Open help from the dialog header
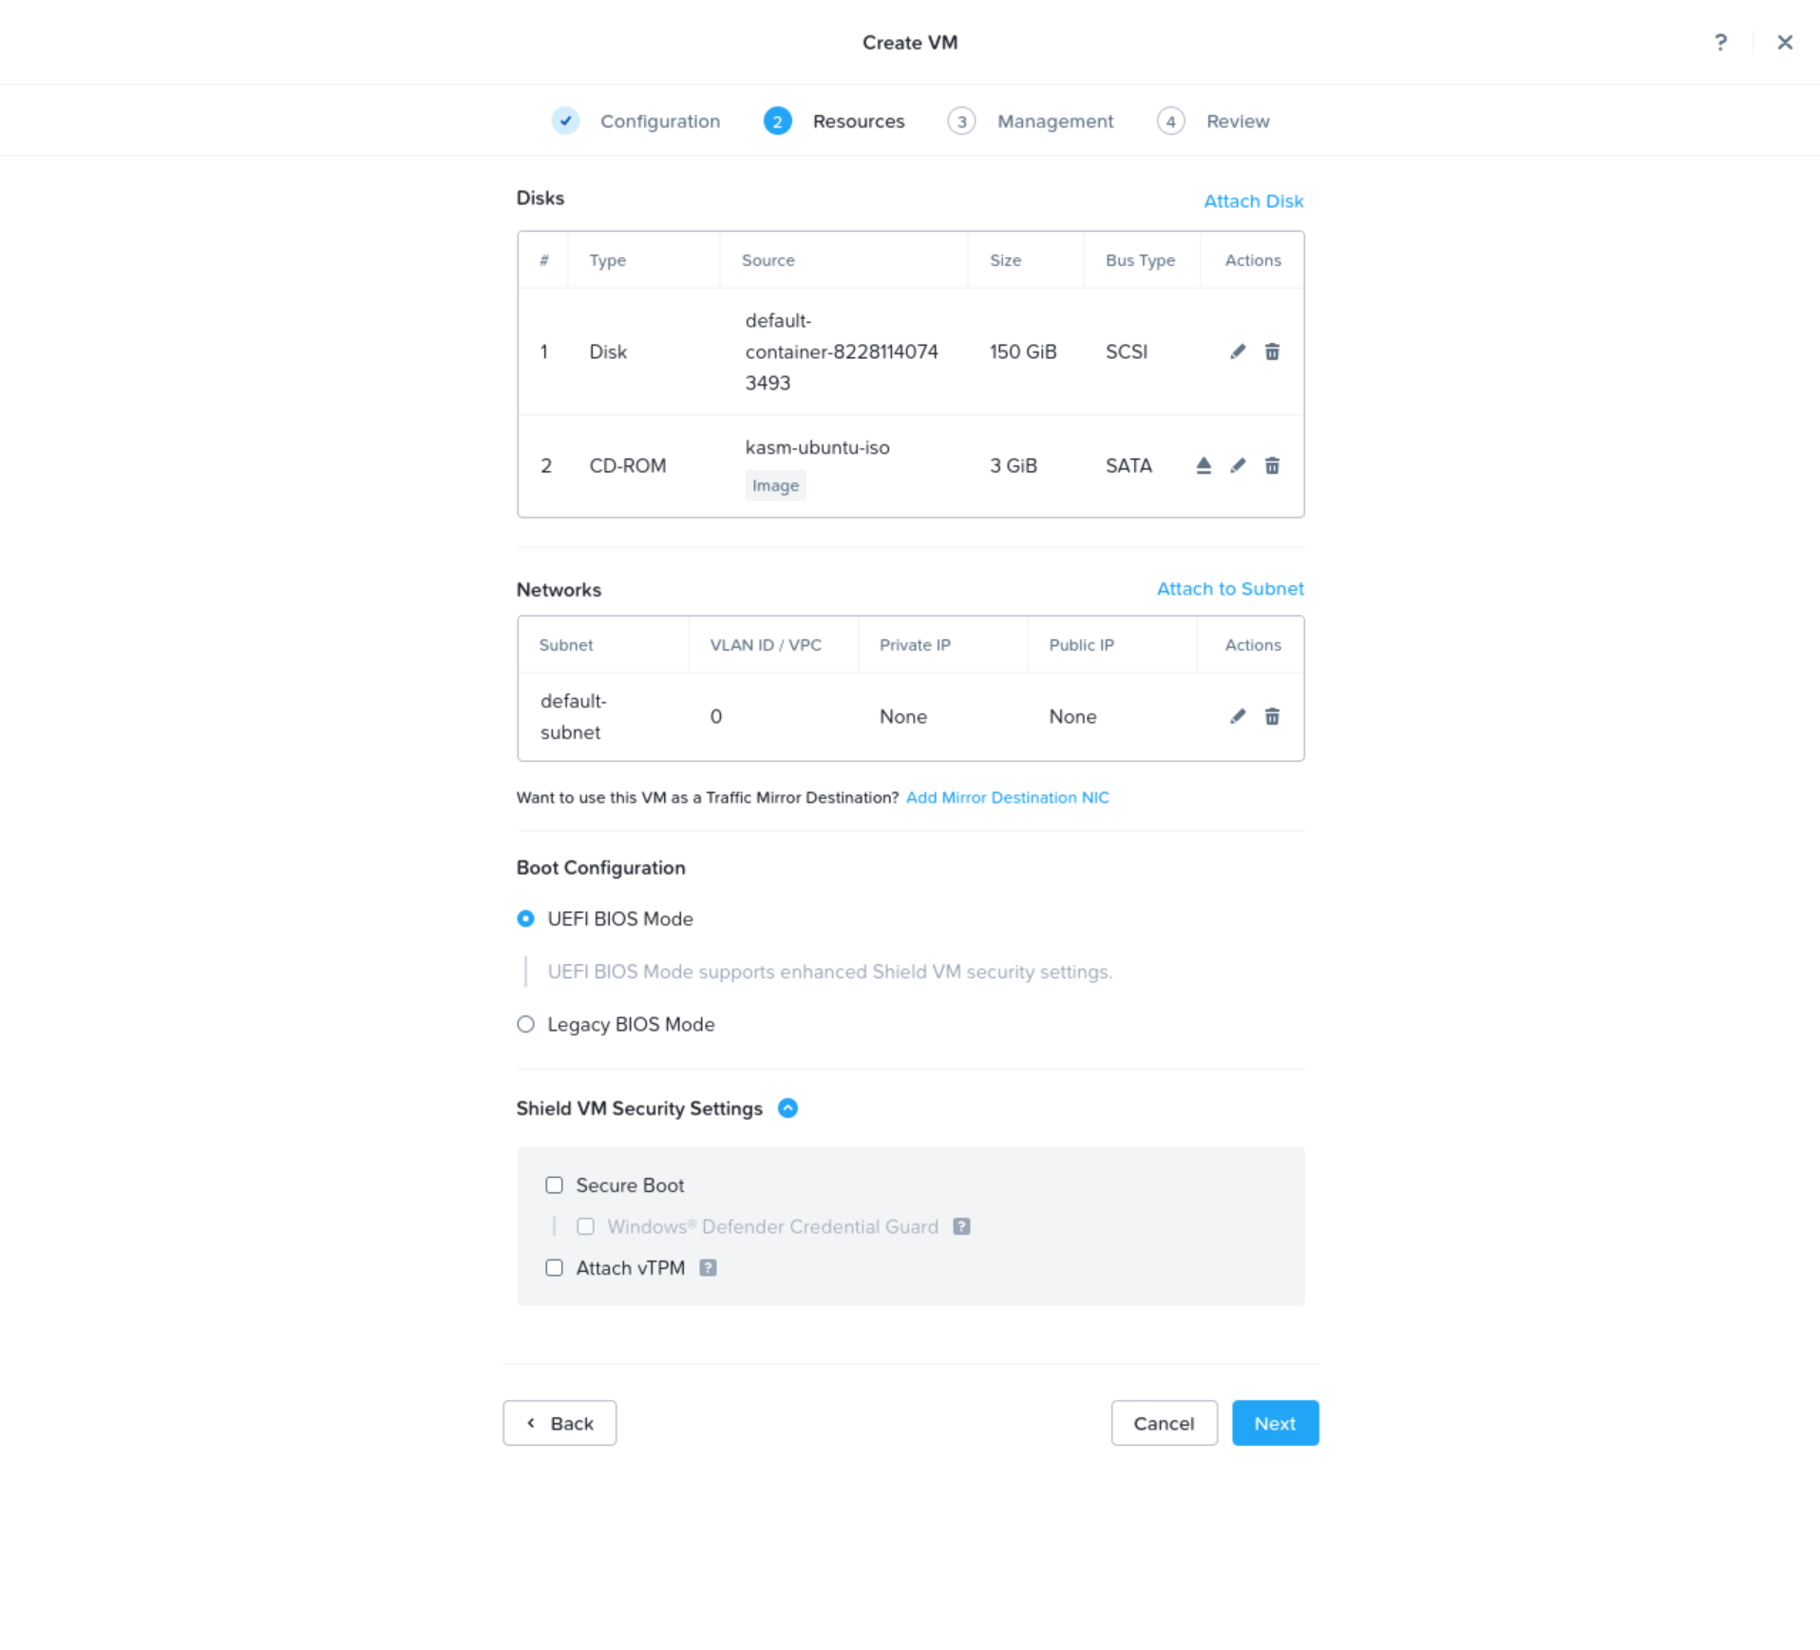Image resolution: width=1820 pixels, height=1650 pixels. point(1719,42)
